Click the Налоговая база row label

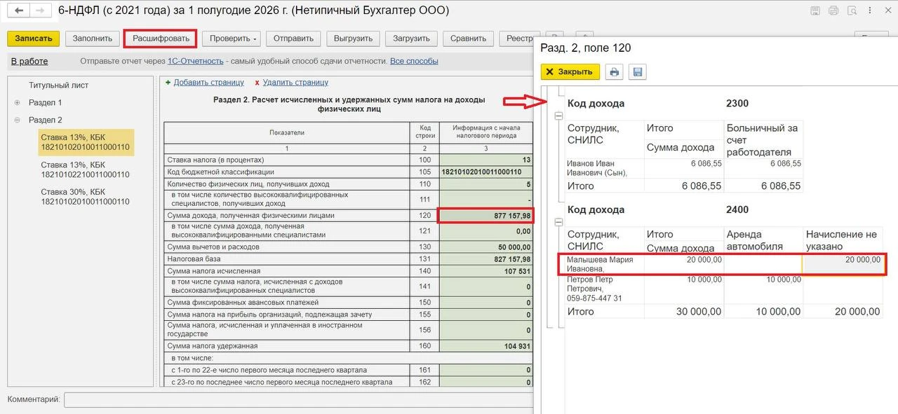pyautogui.click(x=194, y=258)
